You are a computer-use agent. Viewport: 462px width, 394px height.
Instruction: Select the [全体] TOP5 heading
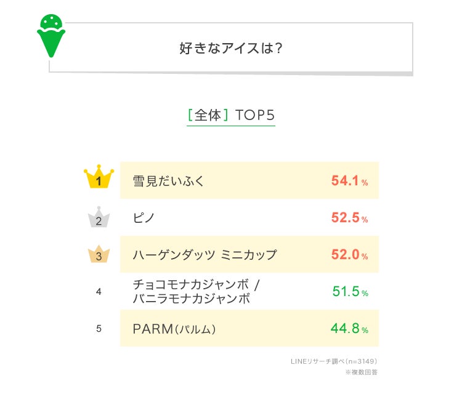point(230,115)
